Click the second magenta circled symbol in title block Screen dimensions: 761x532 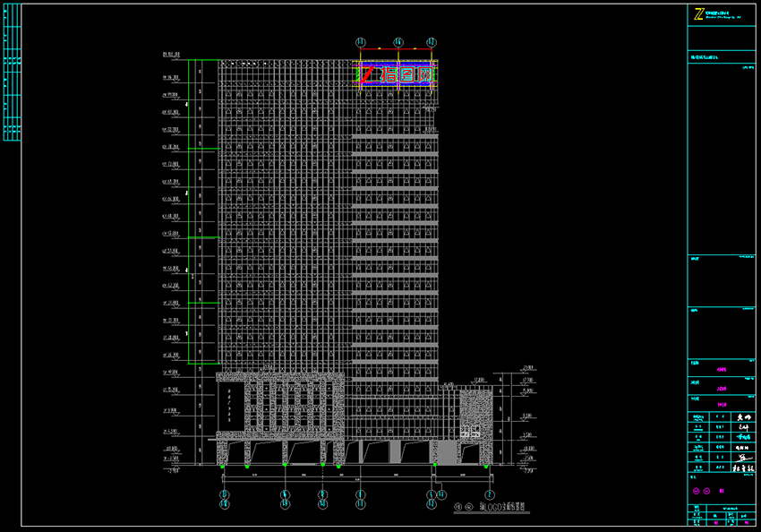click(706, 491)
